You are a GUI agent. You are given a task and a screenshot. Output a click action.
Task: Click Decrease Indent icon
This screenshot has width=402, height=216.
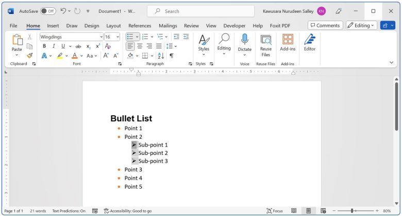(176, 37)
